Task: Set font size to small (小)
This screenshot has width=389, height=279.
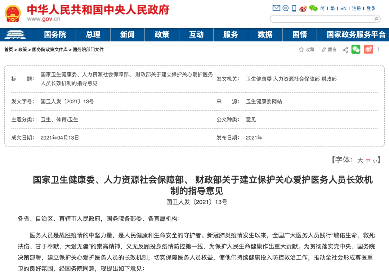Action: click(375, 161)
